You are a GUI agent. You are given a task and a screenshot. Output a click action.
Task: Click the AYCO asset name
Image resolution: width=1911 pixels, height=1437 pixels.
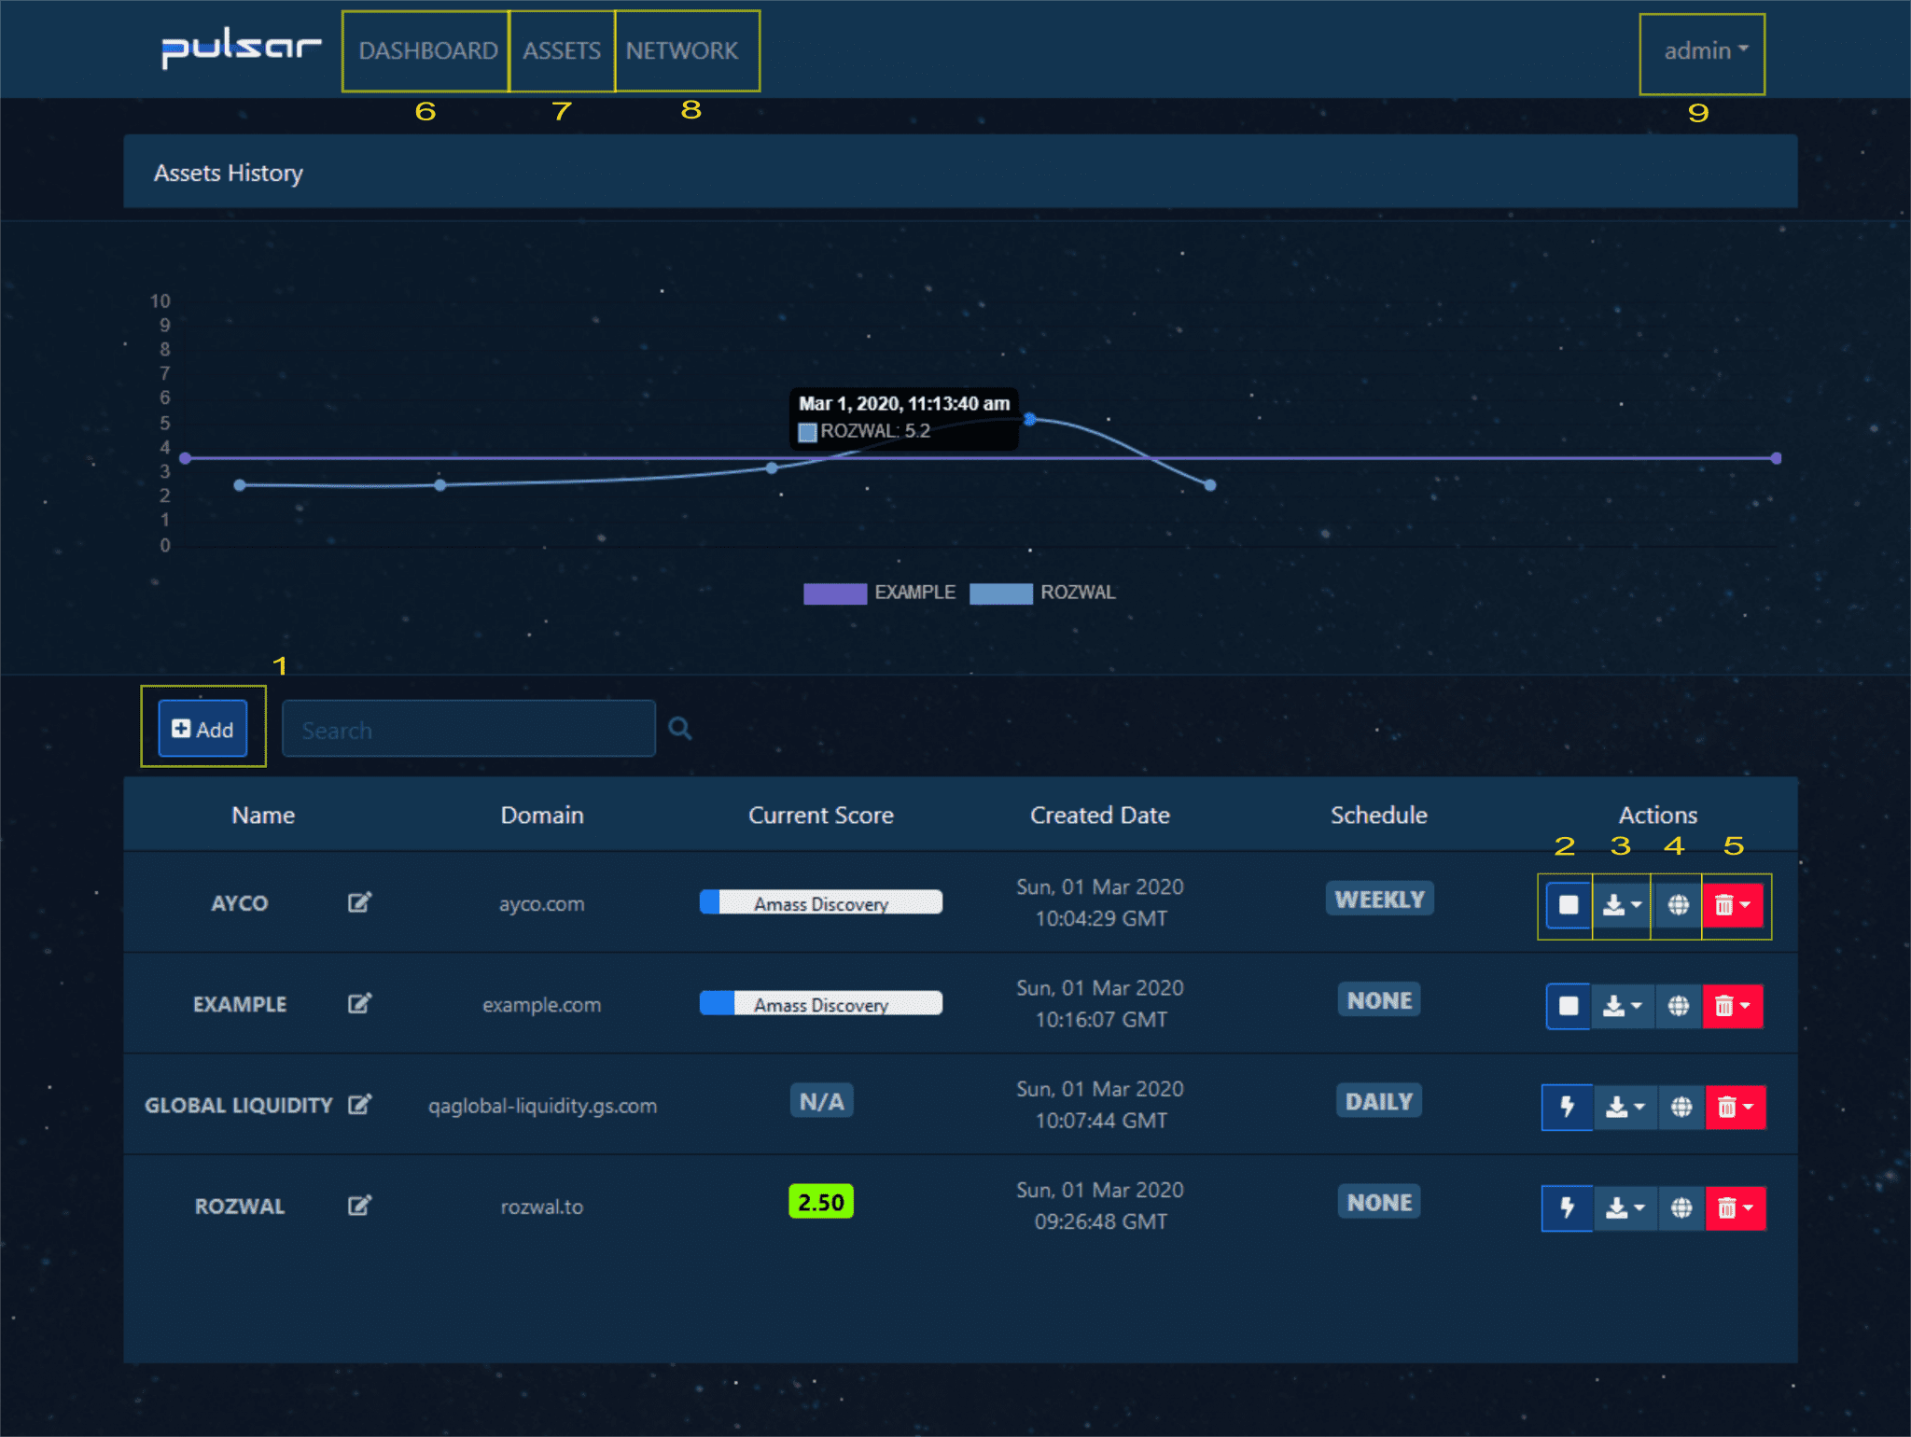(240, 903)
